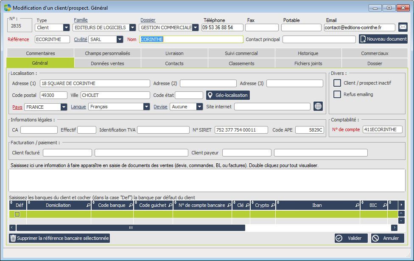This screenshot has height=261, width=414.
Task: Open the Pays country dropdown
Action: 64,107
